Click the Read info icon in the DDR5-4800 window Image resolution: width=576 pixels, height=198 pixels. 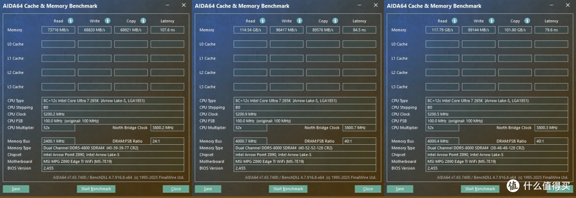coord(70,21)
